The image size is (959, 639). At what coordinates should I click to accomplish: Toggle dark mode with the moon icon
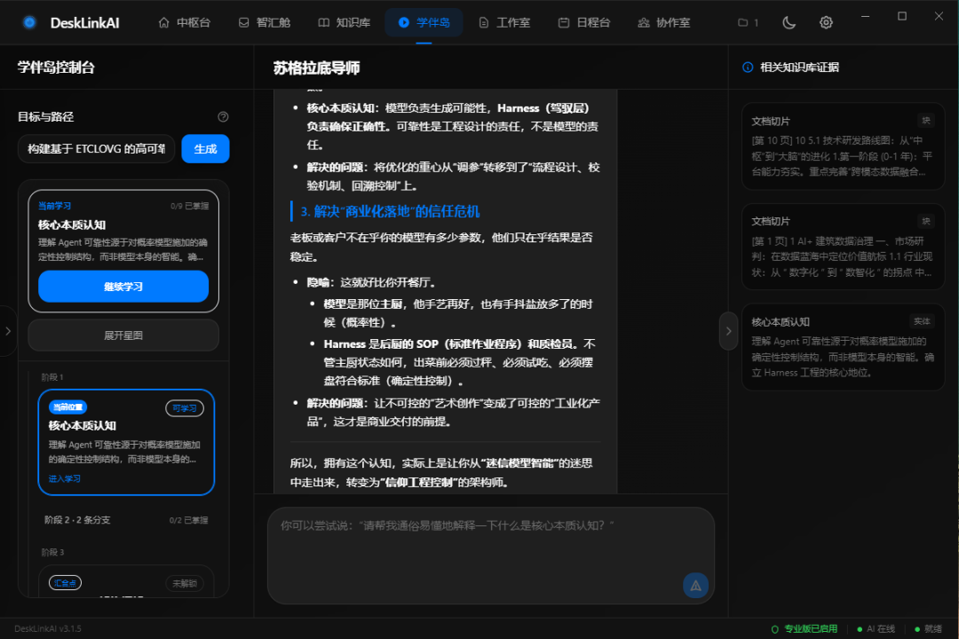(789, 22)
